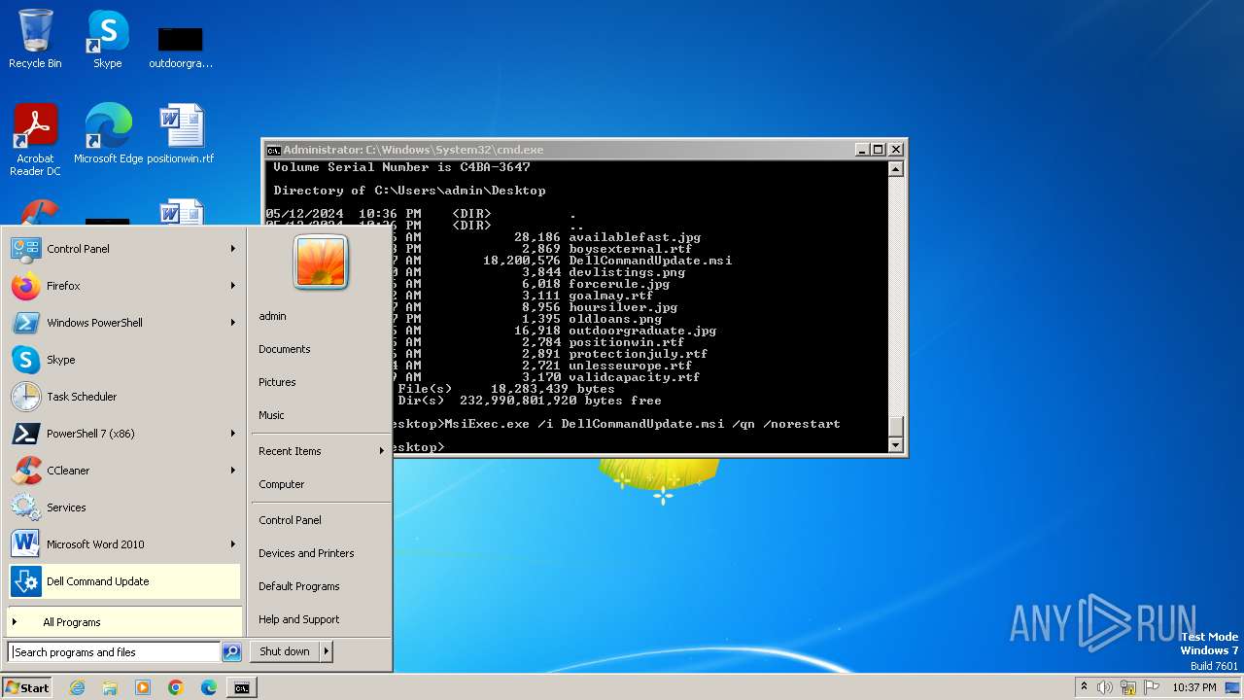
Task: Open Google Chrome from the taskbar
Action: [176, 687]
